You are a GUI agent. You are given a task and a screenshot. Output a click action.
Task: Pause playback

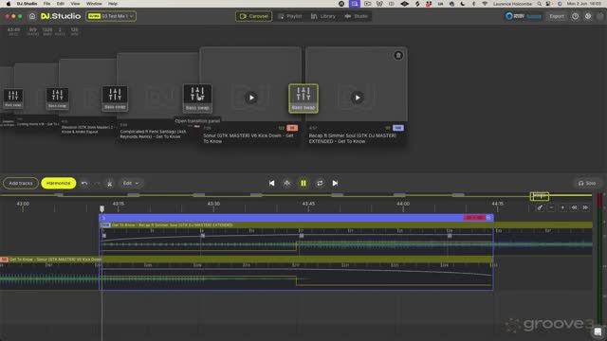[303, 183]
